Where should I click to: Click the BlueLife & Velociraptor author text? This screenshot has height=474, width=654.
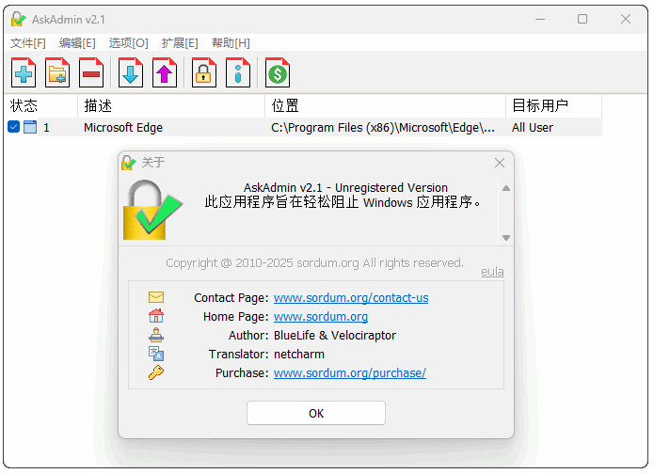[335, 335]
